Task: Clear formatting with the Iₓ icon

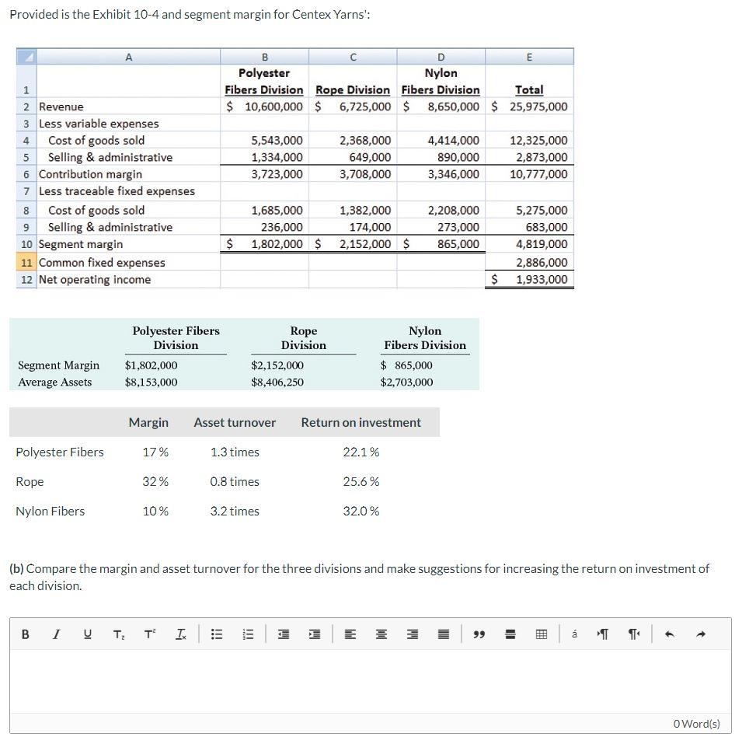Action: point(180,634)
